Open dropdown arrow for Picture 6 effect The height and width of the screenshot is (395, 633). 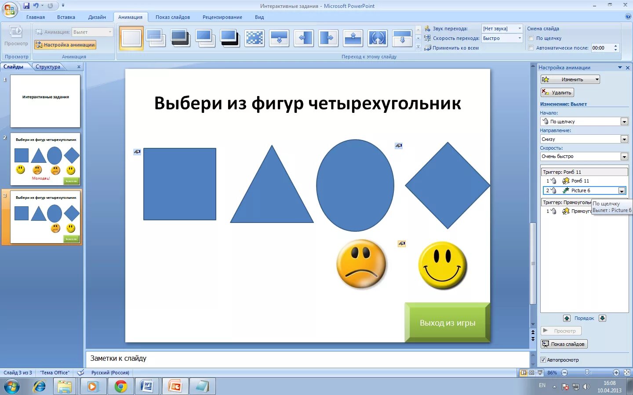coord(622,190)
